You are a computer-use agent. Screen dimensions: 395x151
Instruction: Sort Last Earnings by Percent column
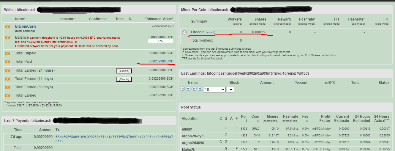coord(301,83)
